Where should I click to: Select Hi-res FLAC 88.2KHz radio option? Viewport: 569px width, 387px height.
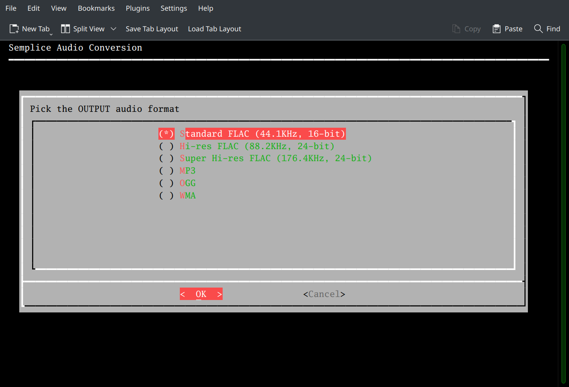point(167,146)
